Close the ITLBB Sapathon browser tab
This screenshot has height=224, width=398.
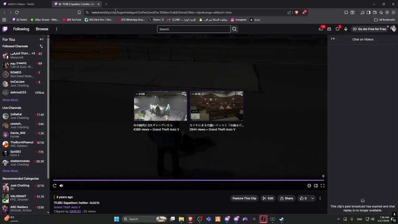(98, 4)
